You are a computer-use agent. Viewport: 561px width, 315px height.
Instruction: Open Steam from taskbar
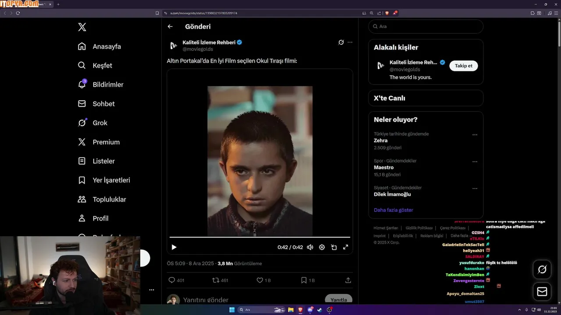click(320, 310)
